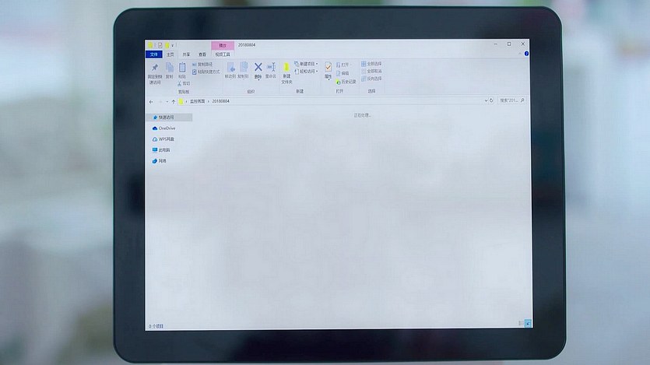The image size is (650, 365).
Task: Collapse the ribbon with the chevron
Action: click(520, 54)
